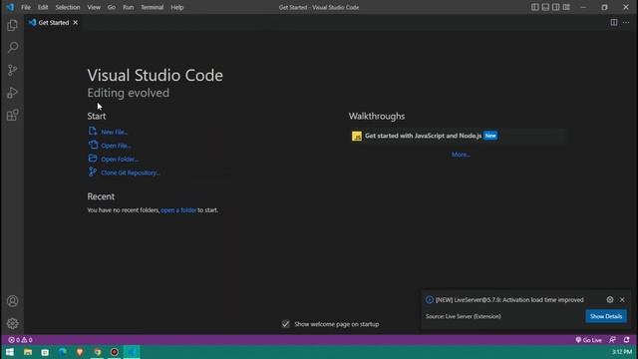The height and width of the screenshot is (359, 638).
Task: Open the Extensions view
Action: [x=13, y=116]
